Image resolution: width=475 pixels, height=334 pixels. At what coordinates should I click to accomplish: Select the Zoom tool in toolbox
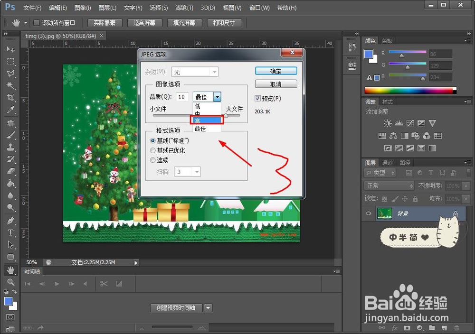point(10,282)
